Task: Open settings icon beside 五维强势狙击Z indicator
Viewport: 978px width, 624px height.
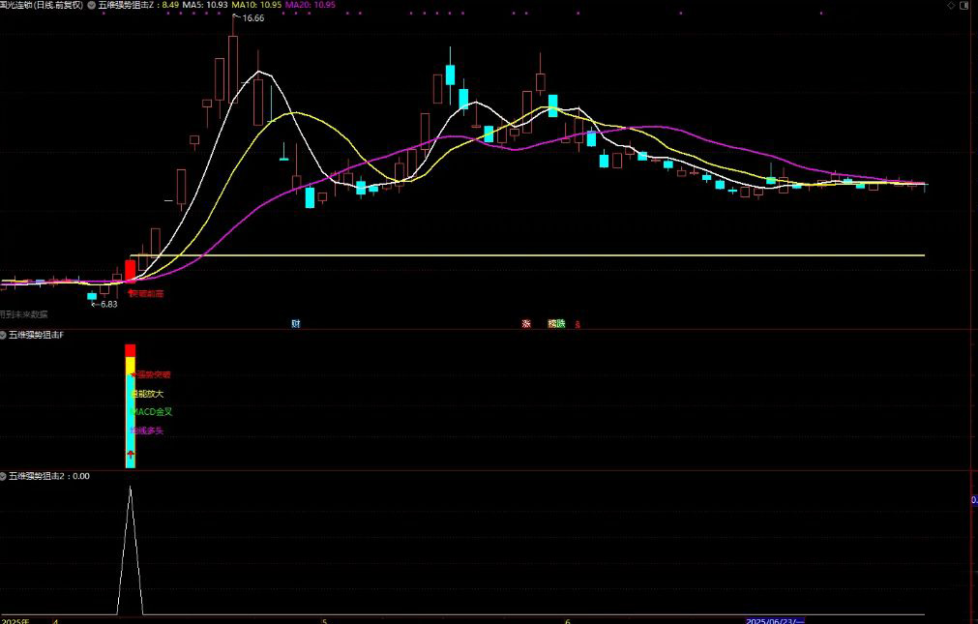Action: tap(91, 5)
